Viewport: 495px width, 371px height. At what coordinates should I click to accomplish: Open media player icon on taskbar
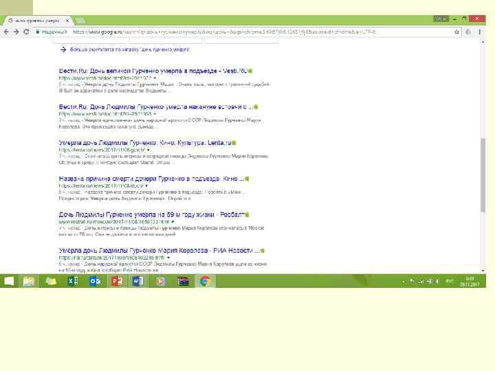[160, 281]
